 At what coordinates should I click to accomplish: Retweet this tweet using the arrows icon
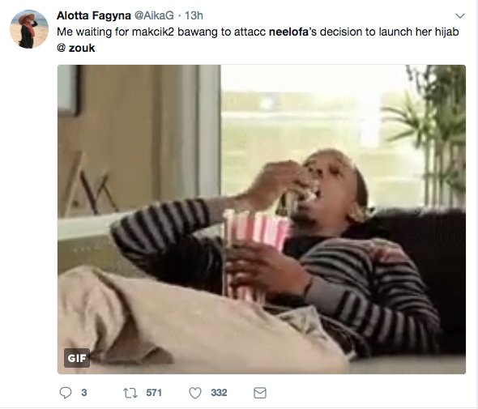[x=130, y=393]
